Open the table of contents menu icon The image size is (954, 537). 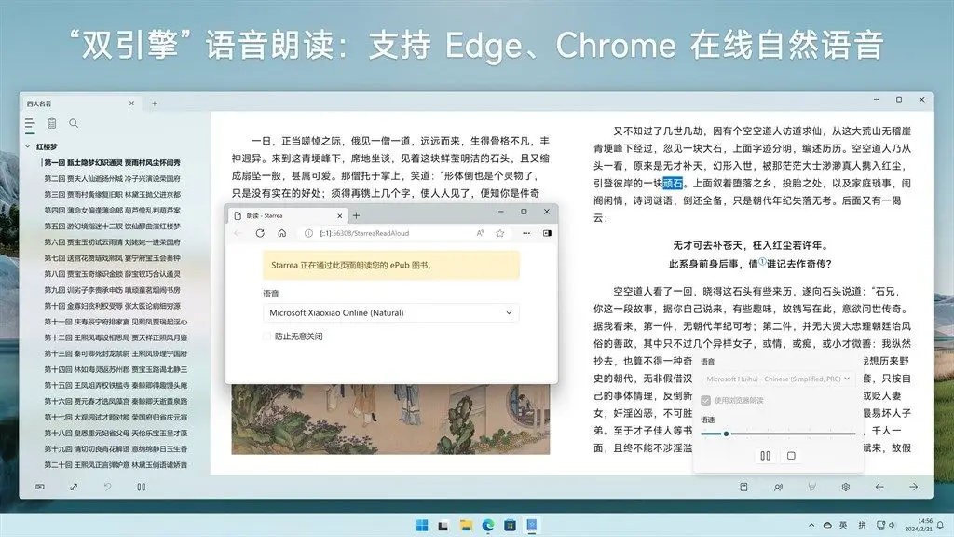click(x=29, y=123)
